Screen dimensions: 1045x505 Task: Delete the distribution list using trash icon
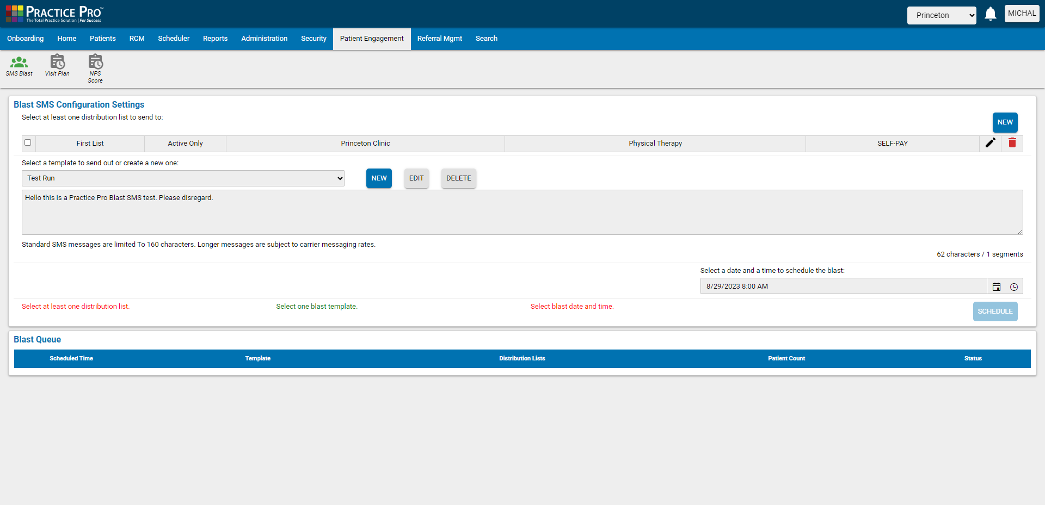pyautogui.click(x=1012, y=143)
